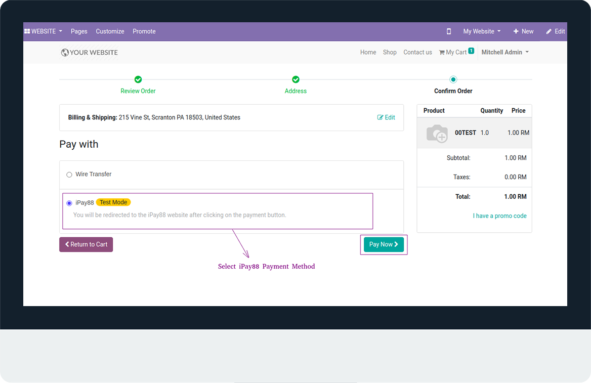Screen dimensions: 591x383
Task: Open the Mitchell Admin user dropdown
Action: (x=505, y=53)
